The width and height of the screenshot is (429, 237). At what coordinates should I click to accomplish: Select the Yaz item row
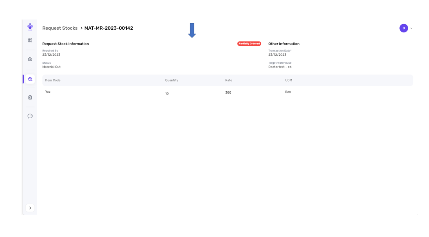click(48, 92)
